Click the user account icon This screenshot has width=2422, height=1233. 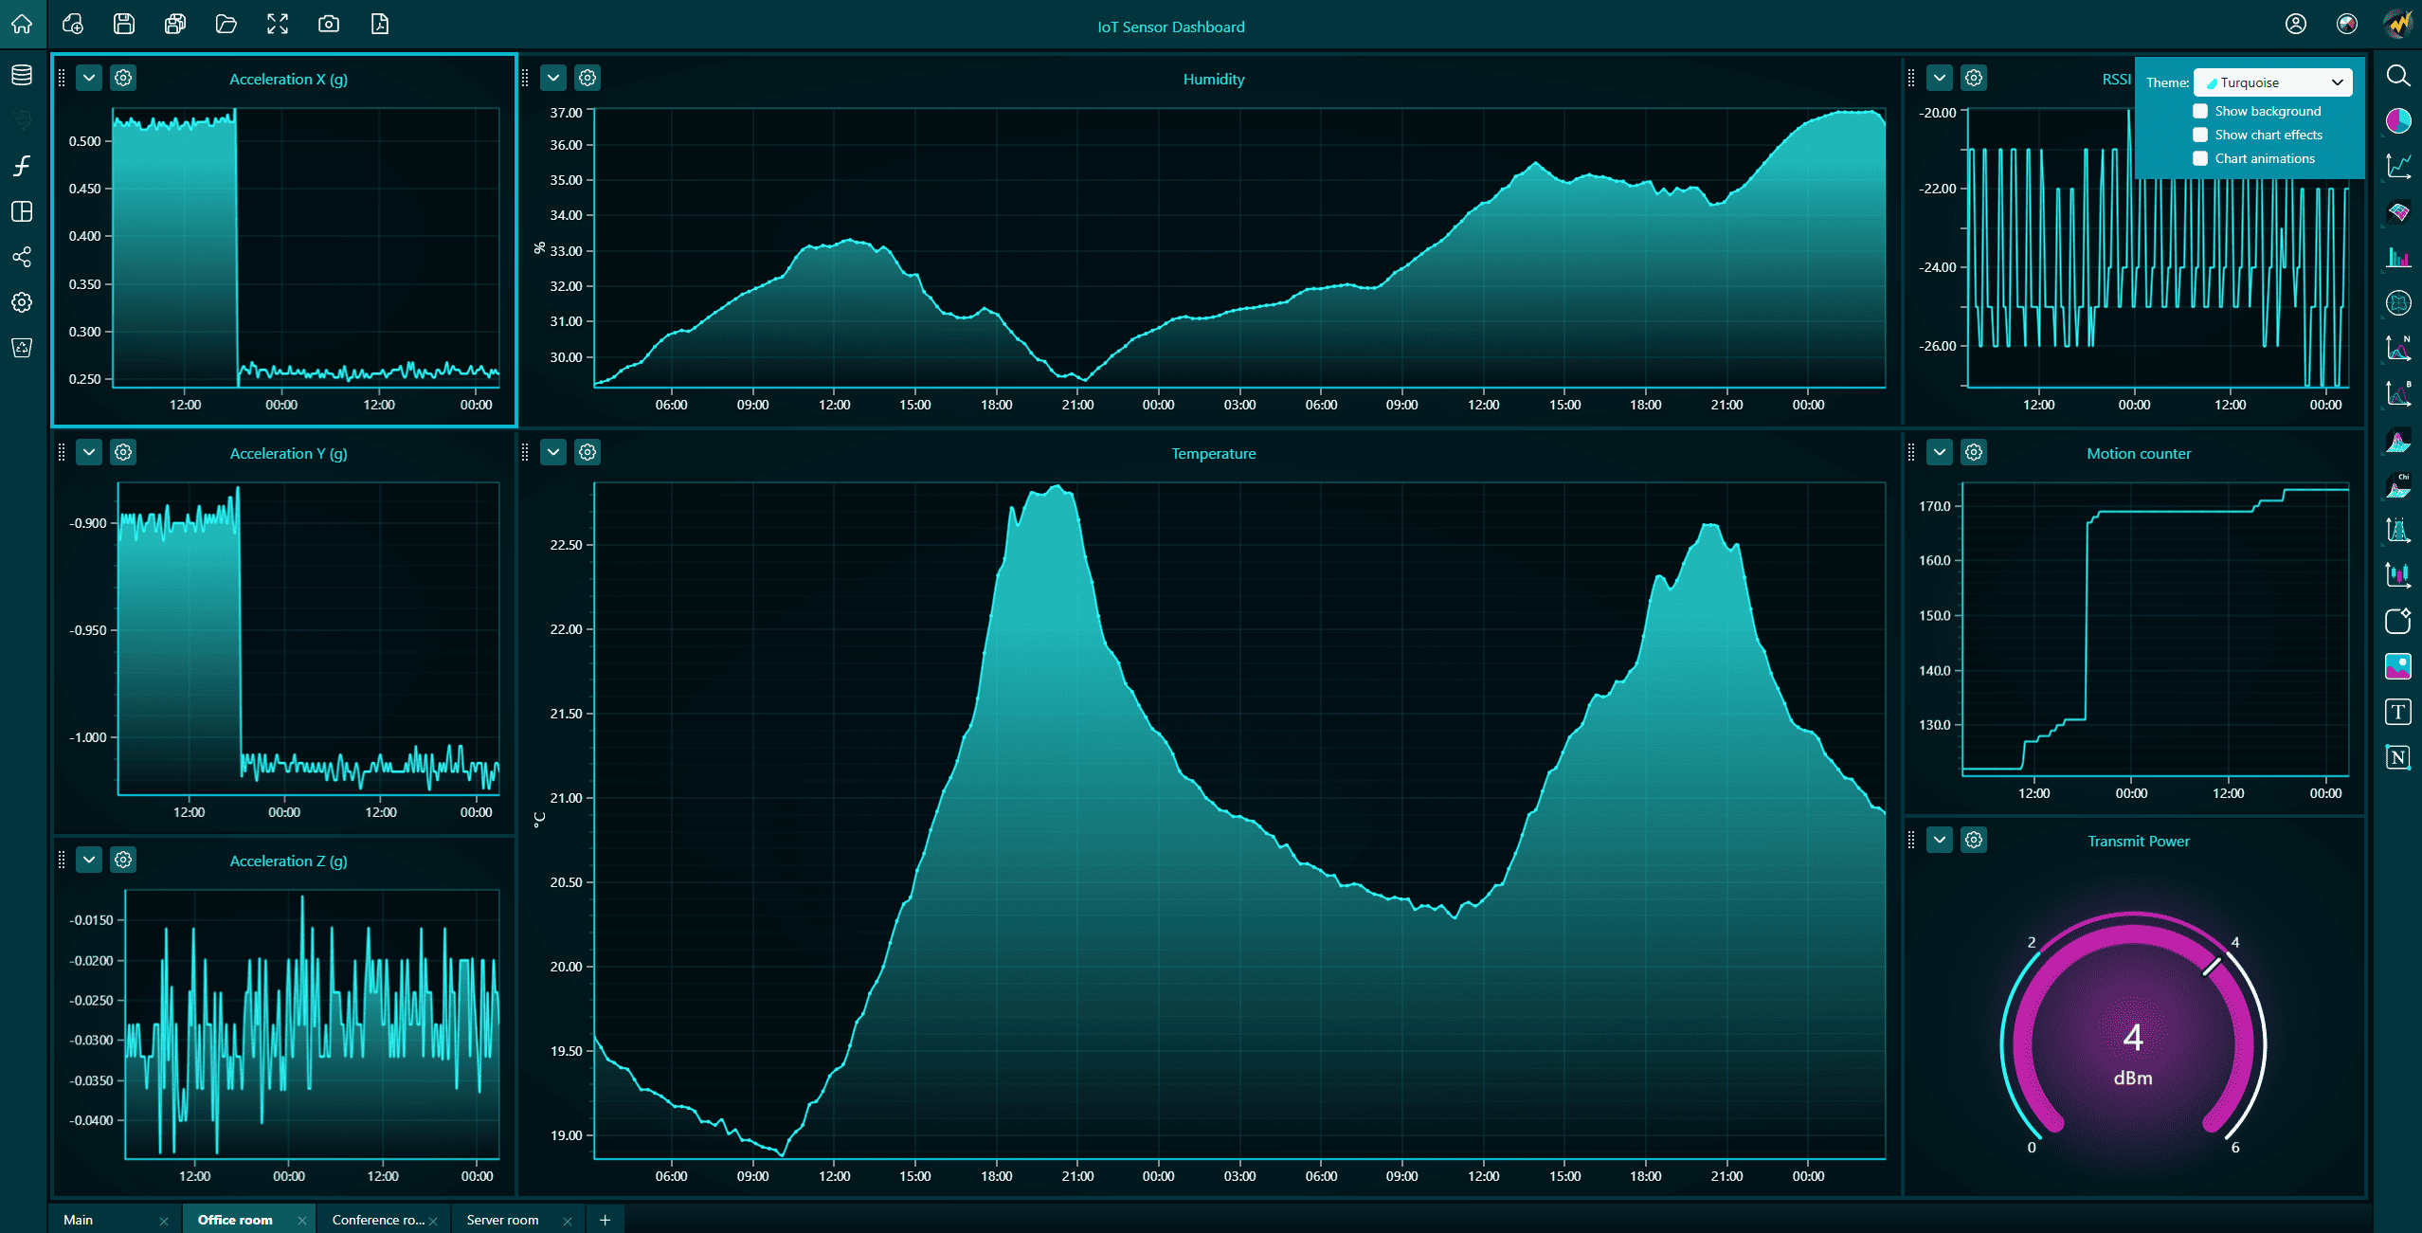coord(2296,24)
